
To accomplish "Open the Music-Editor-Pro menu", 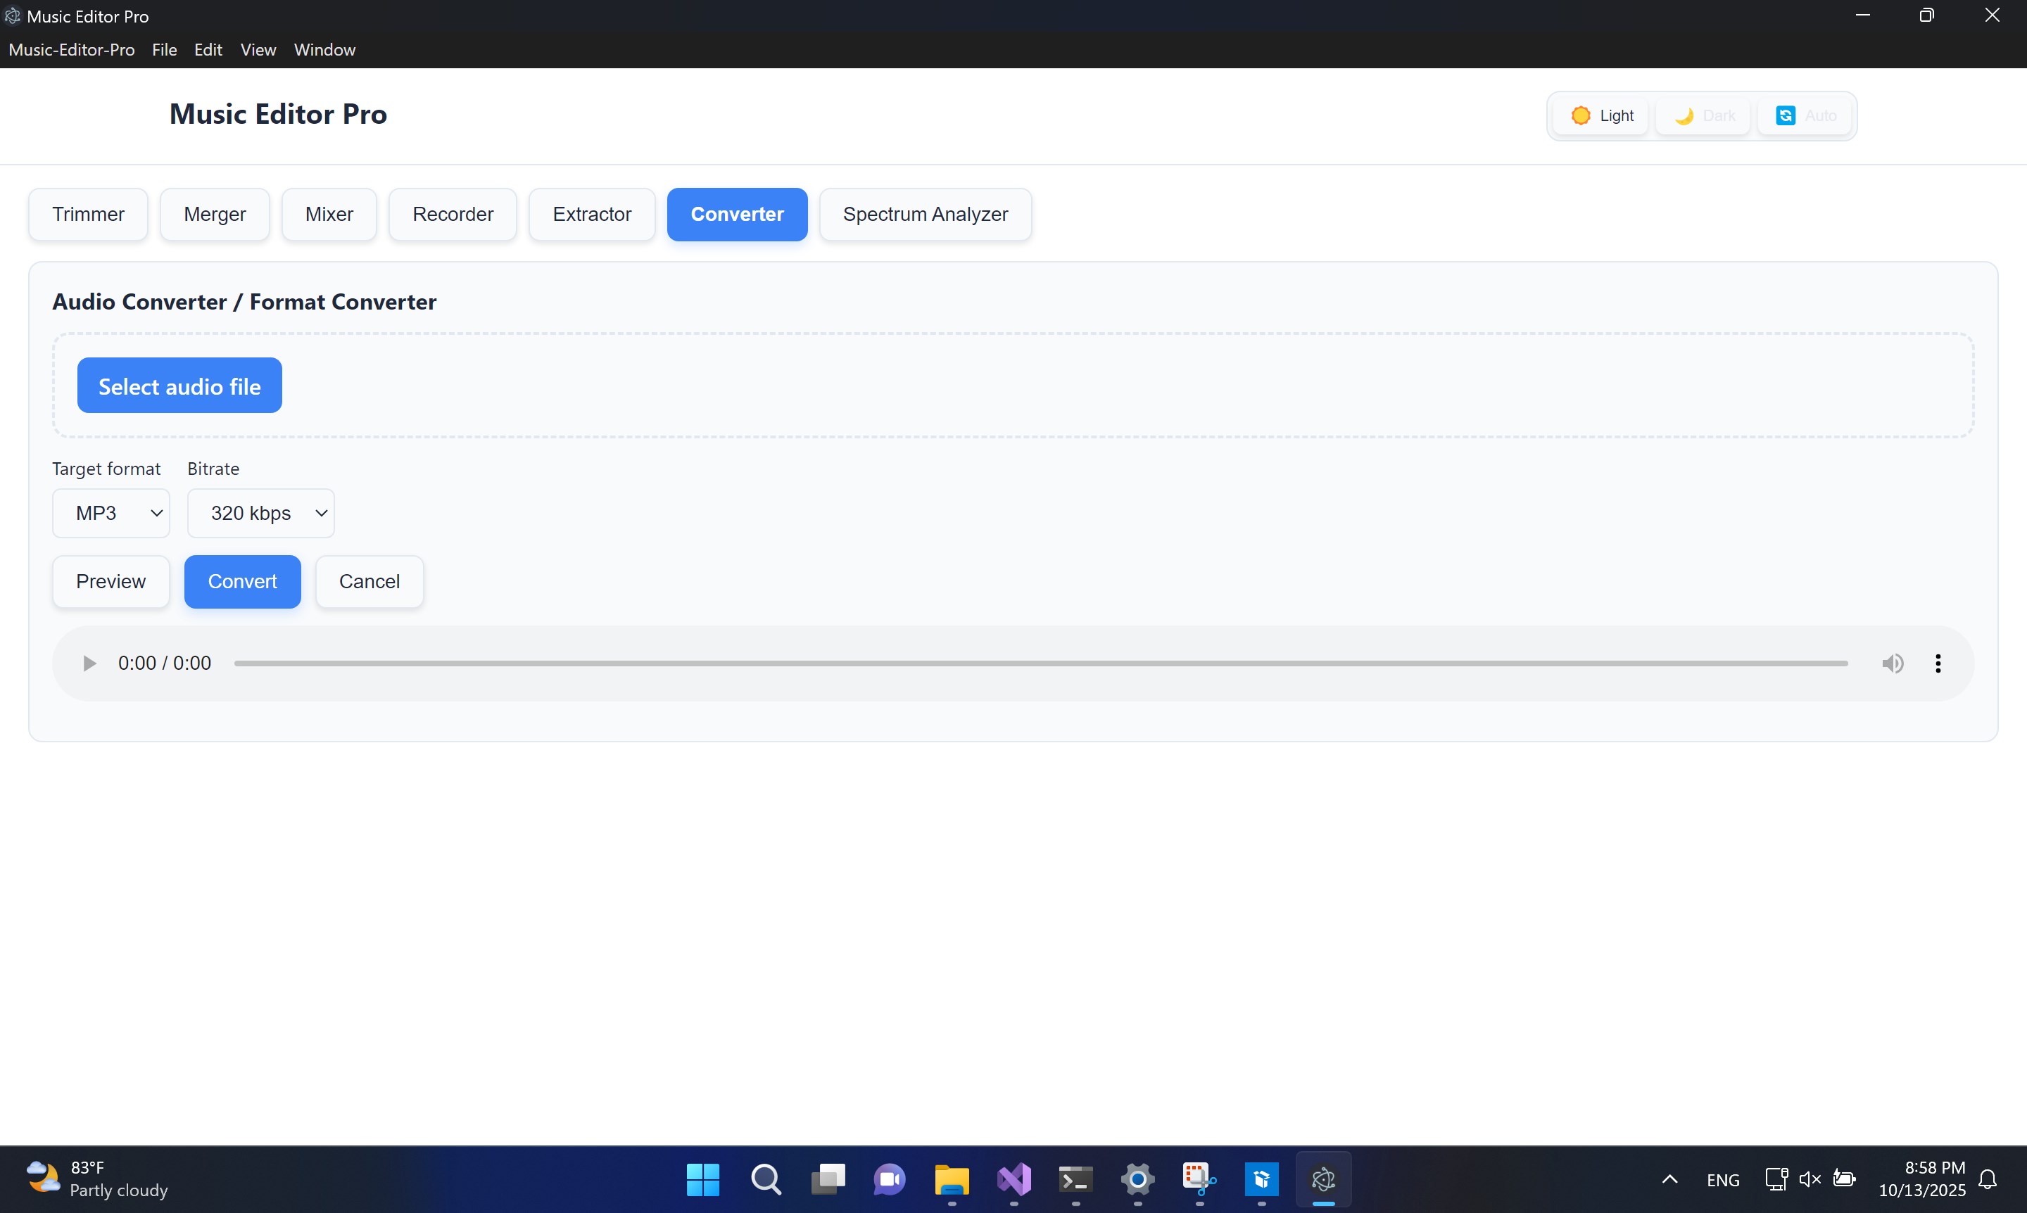I will [72, 50].
